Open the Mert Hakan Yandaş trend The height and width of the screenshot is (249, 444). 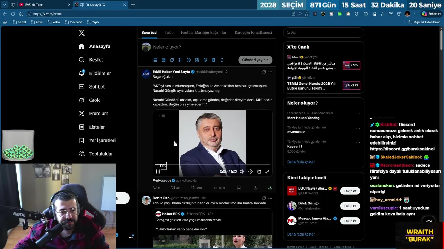(x=304, y=118)
